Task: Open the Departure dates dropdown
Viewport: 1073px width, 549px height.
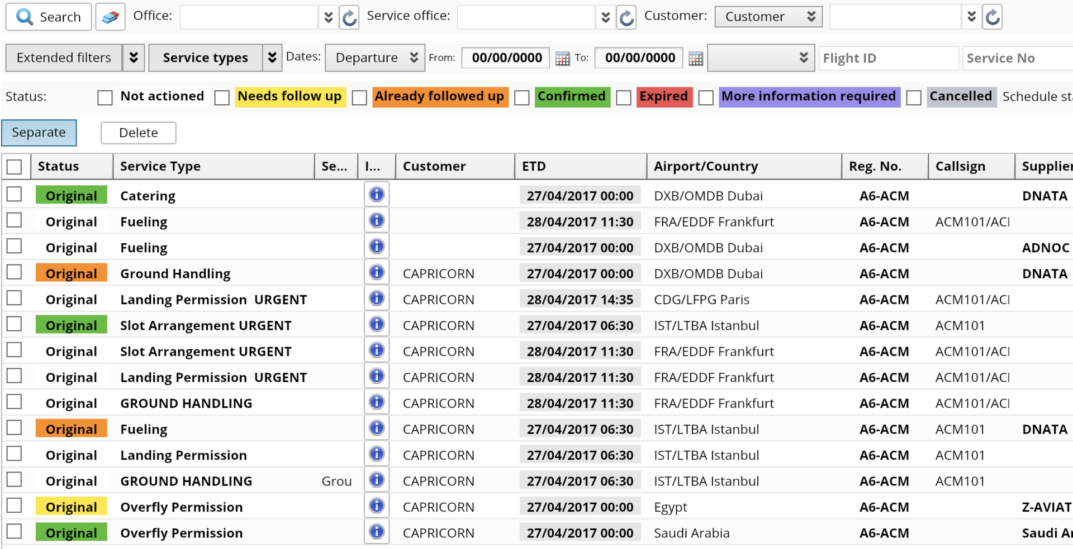Action: [x=375, y=58]
